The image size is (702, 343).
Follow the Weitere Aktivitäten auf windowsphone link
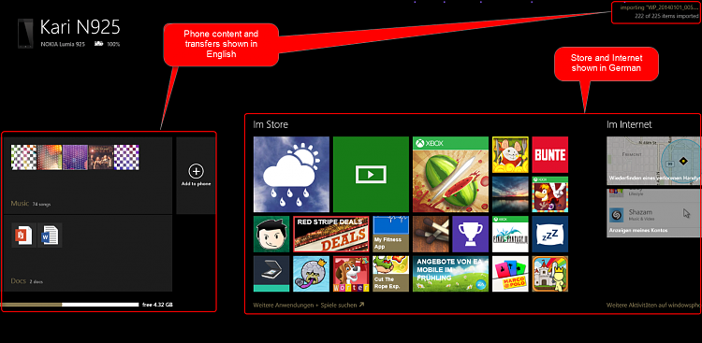[654, 305]
